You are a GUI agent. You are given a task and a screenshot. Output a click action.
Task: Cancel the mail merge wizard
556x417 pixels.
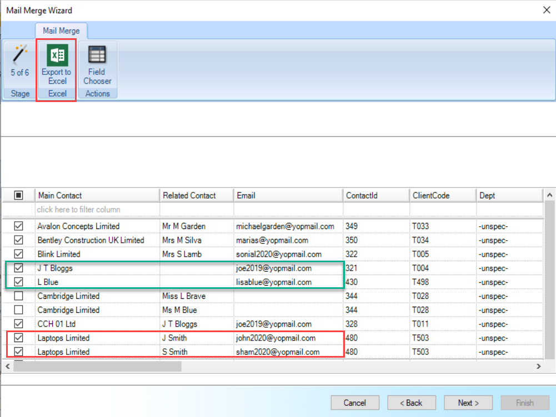coord(354,403)
